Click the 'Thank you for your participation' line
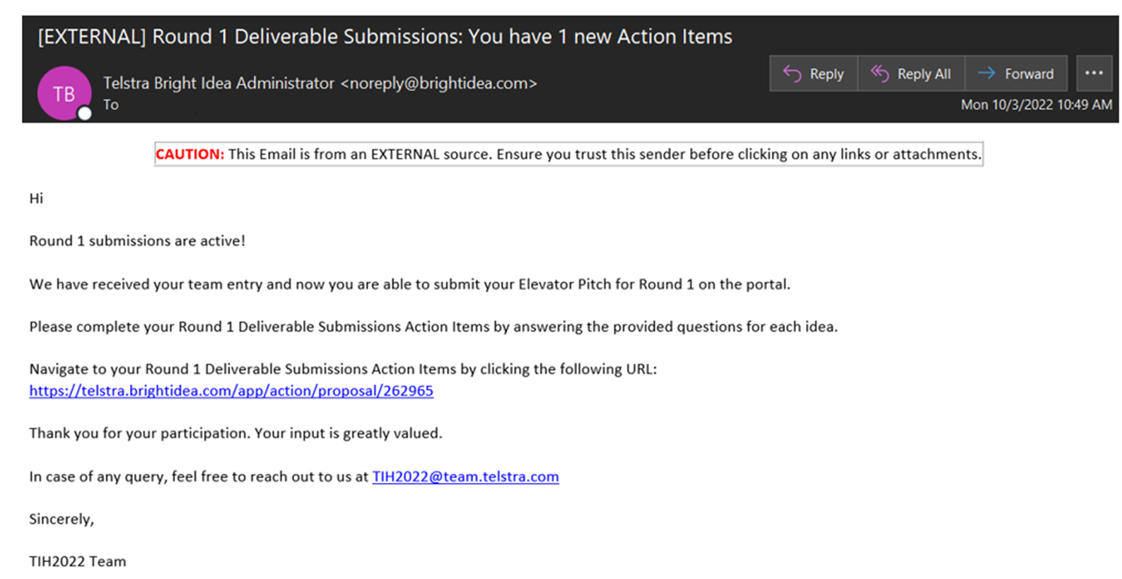 click(235, 433)
